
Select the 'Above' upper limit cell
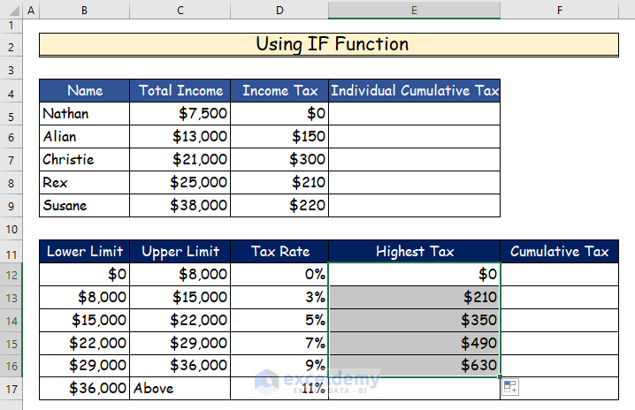pyautogui.click(x=180, y=388)
